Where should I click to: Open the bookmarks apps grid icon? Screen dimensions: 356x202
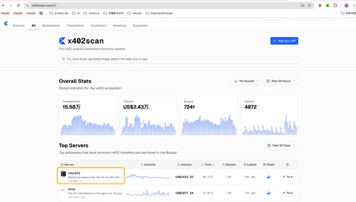coord(41,13)
